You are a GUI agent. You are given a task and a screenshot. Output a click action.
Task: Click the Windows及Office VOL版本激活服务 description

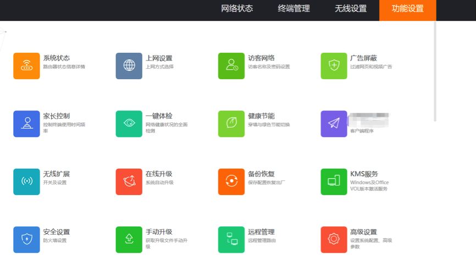tap(369, 185)
